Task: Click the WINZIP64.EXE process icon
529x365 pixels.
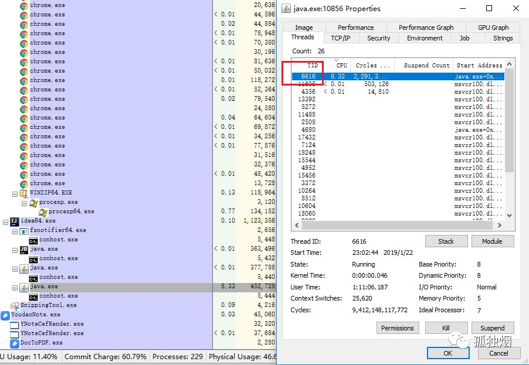Action: (x=23, y=193)
